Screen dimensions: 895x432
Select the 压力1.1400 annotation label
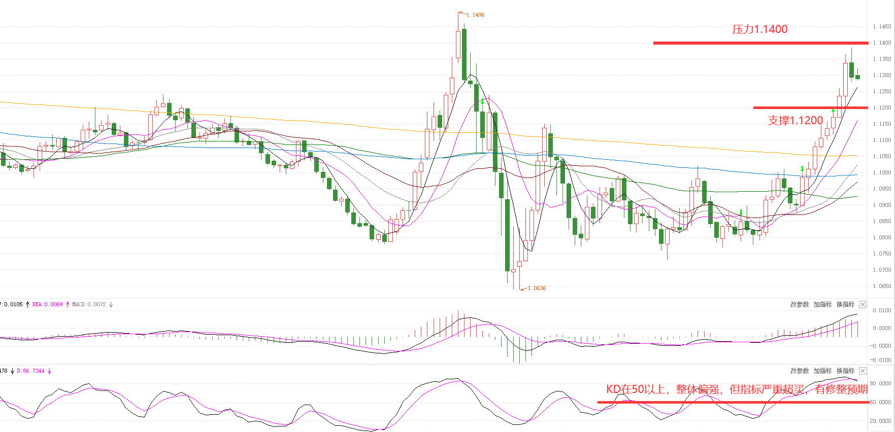[x=760, y=29]
